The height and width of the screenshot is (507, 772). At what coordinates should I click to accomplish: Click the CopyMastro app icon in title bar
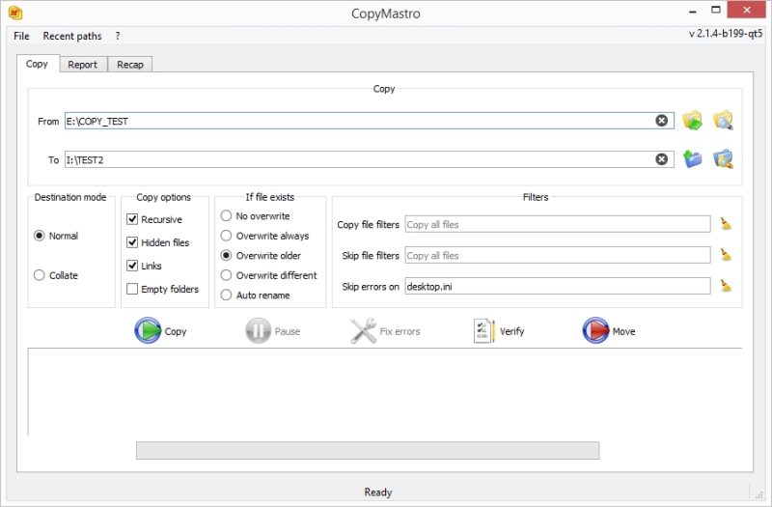pyautogui.click(x=15, y=13)
